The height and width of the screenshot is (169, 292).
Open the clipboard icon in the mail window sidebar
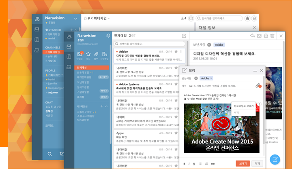[69, 57]
